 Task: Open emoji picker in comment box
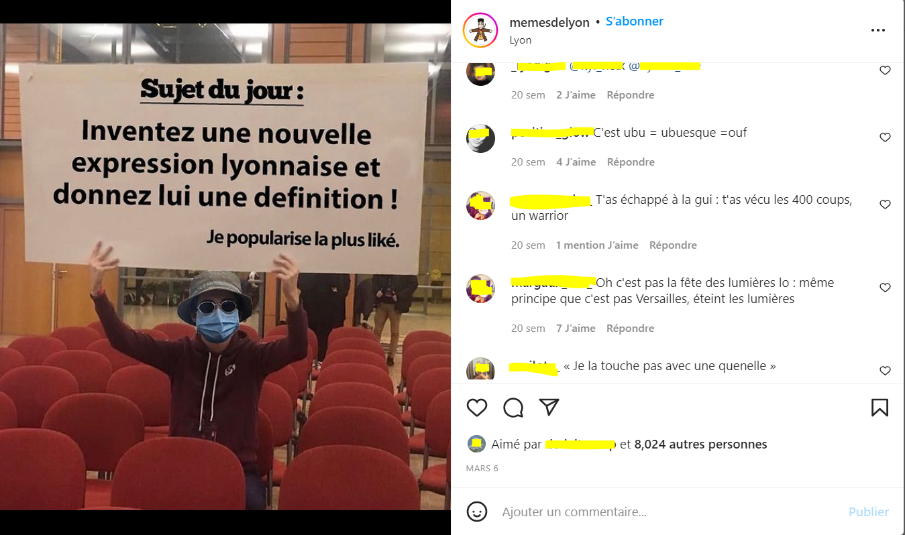coord(477,512)
